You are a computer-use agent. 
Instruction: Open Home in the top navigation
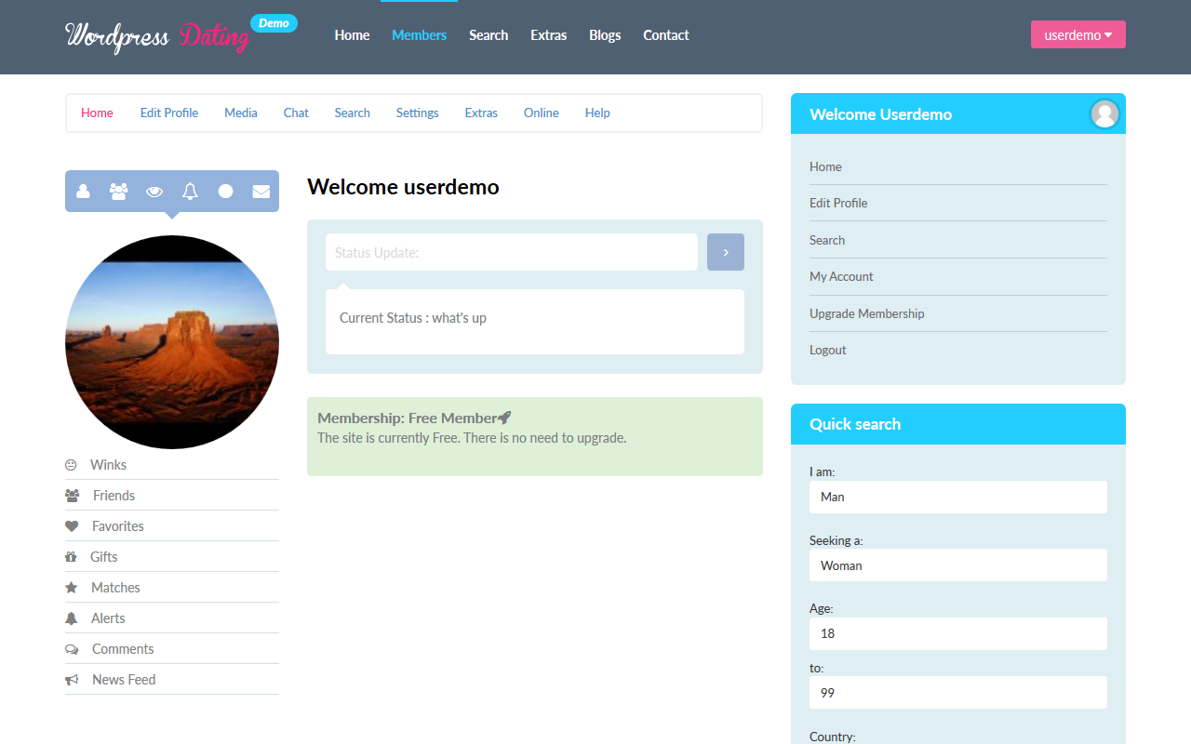coord(352,35)
